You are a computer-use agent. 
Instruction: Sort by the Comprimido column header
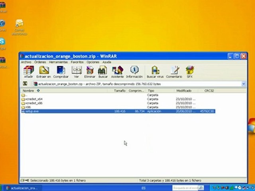coord(136,91)
